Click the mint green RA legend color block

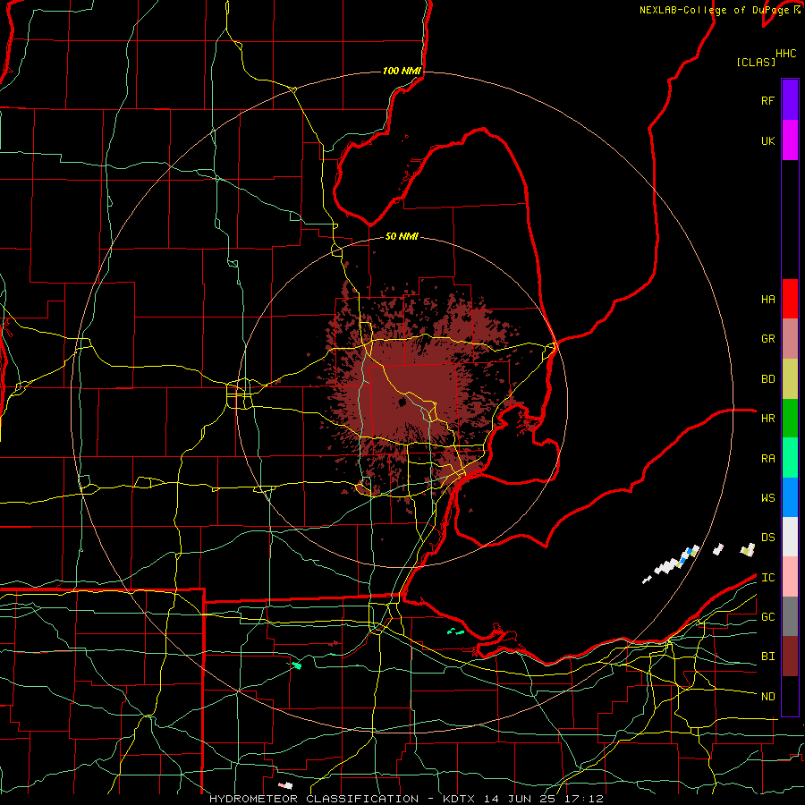[x=790, y=458]
